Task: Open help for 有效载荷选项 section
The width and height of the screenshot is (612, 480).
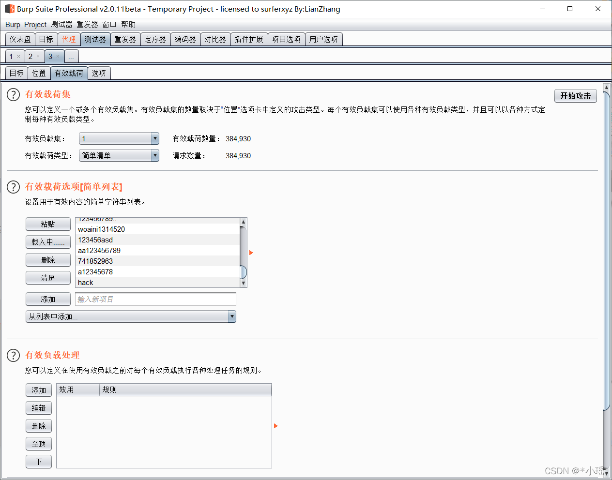Action: tap(13, 187)
